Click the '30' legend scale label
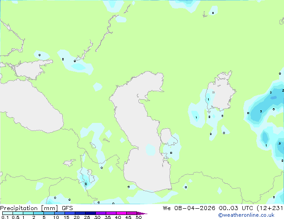Screen dimensions: 284x219 pos(97,217)
